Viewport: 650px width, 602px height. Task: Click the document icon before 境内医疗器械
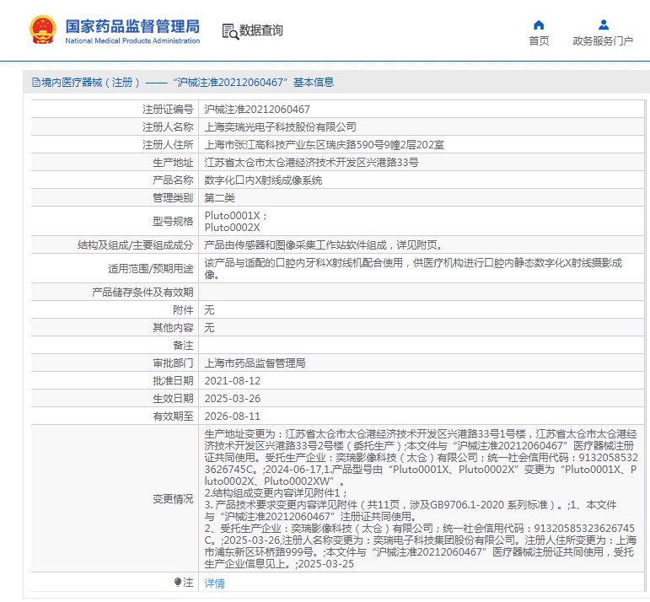point(35,83)
